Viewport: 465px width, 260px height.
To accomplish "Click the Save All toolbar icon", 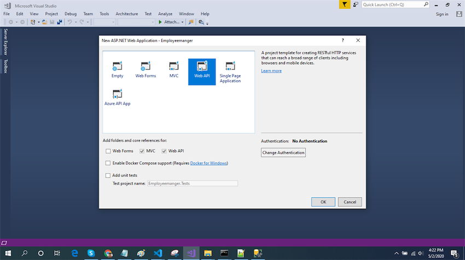I will pos(60,22).
